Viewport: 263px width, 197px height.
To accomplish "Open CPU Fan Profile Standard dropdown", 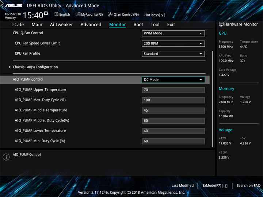I will point(173,54).
